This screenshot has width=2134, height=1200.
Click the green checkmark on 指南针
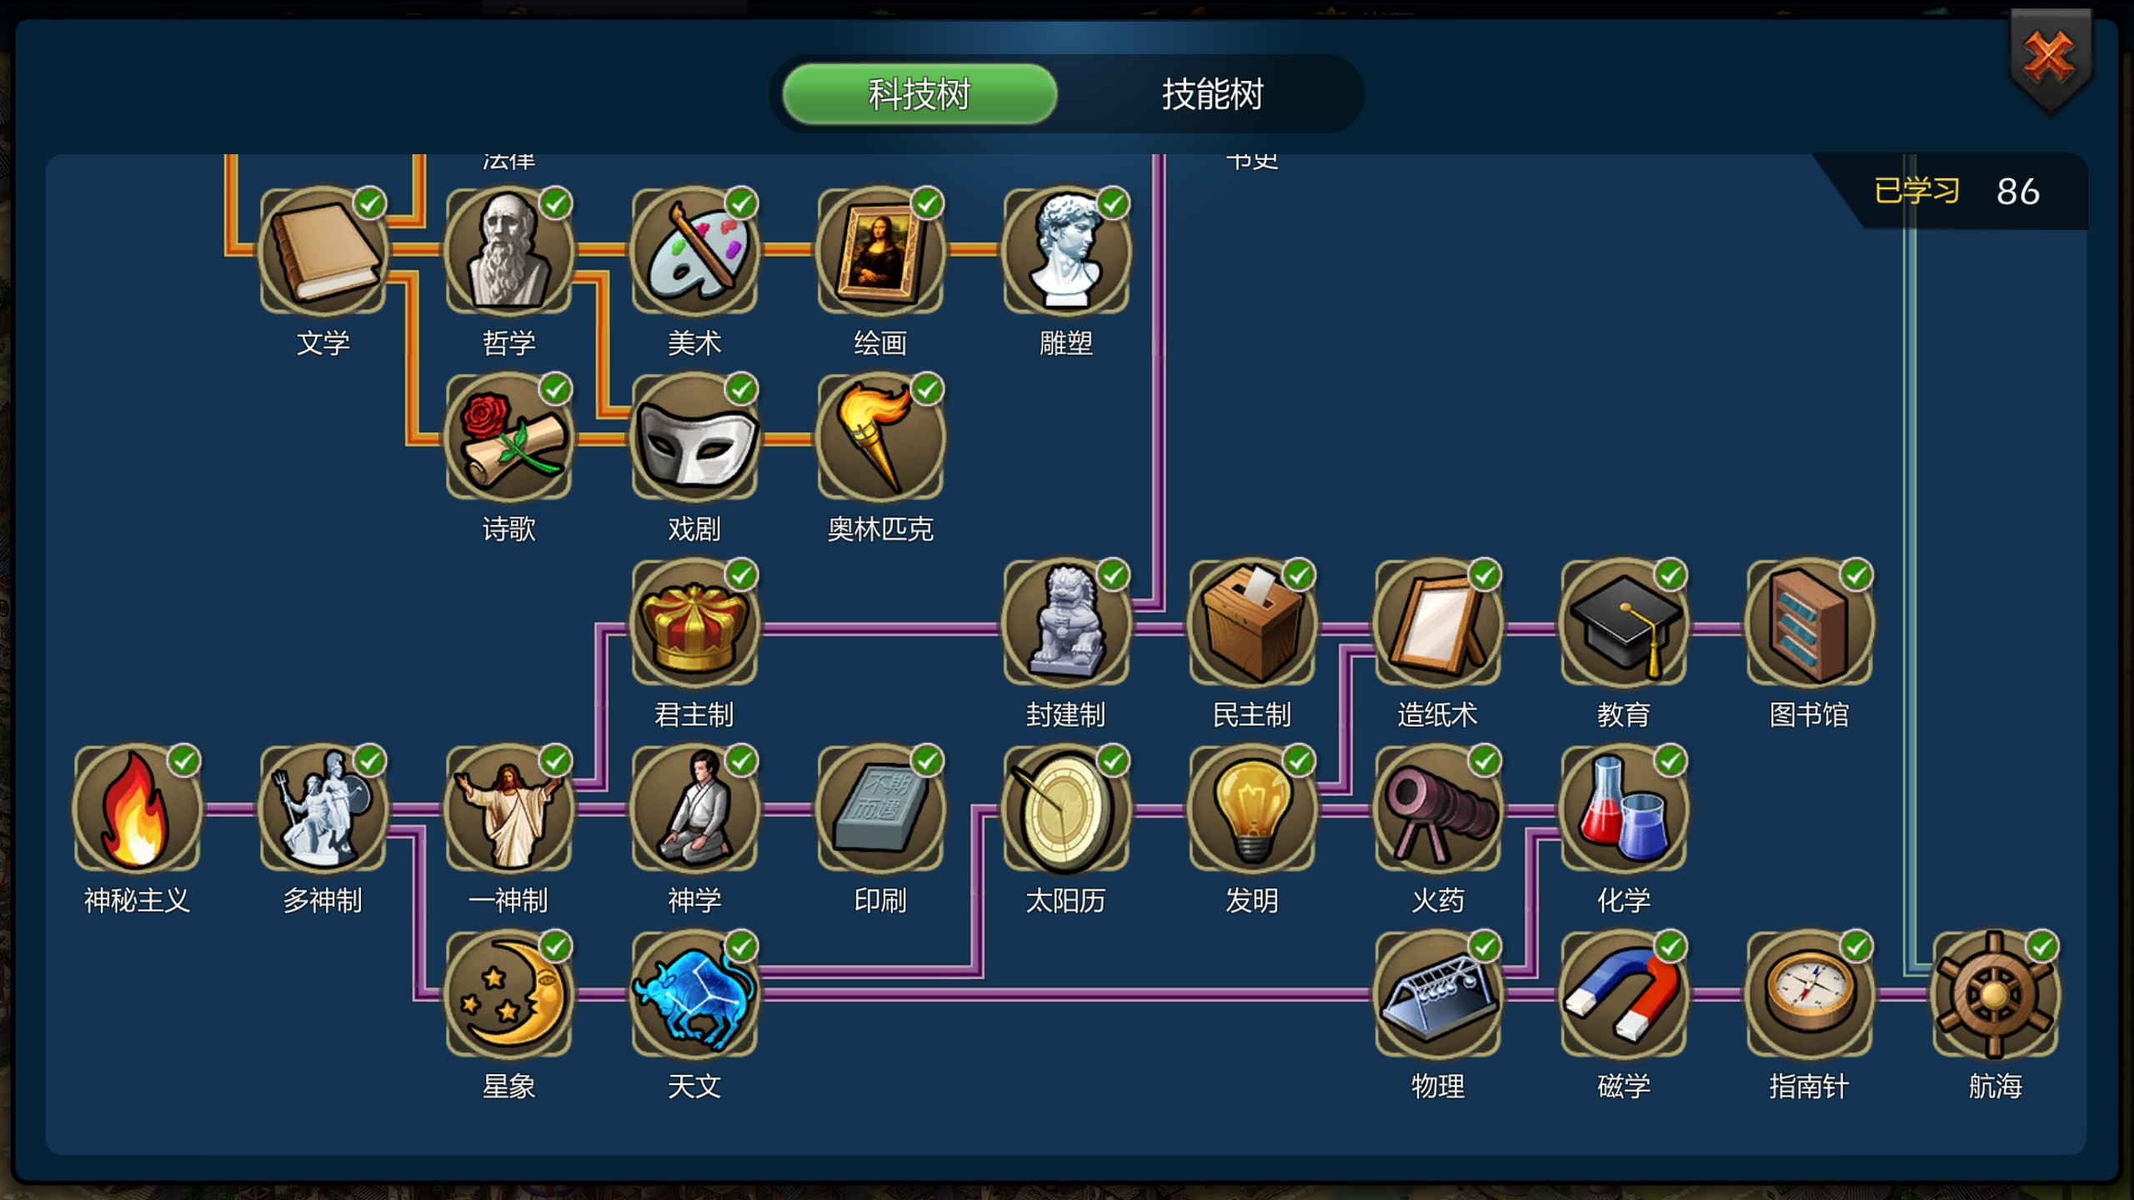tap(1856, 947)
